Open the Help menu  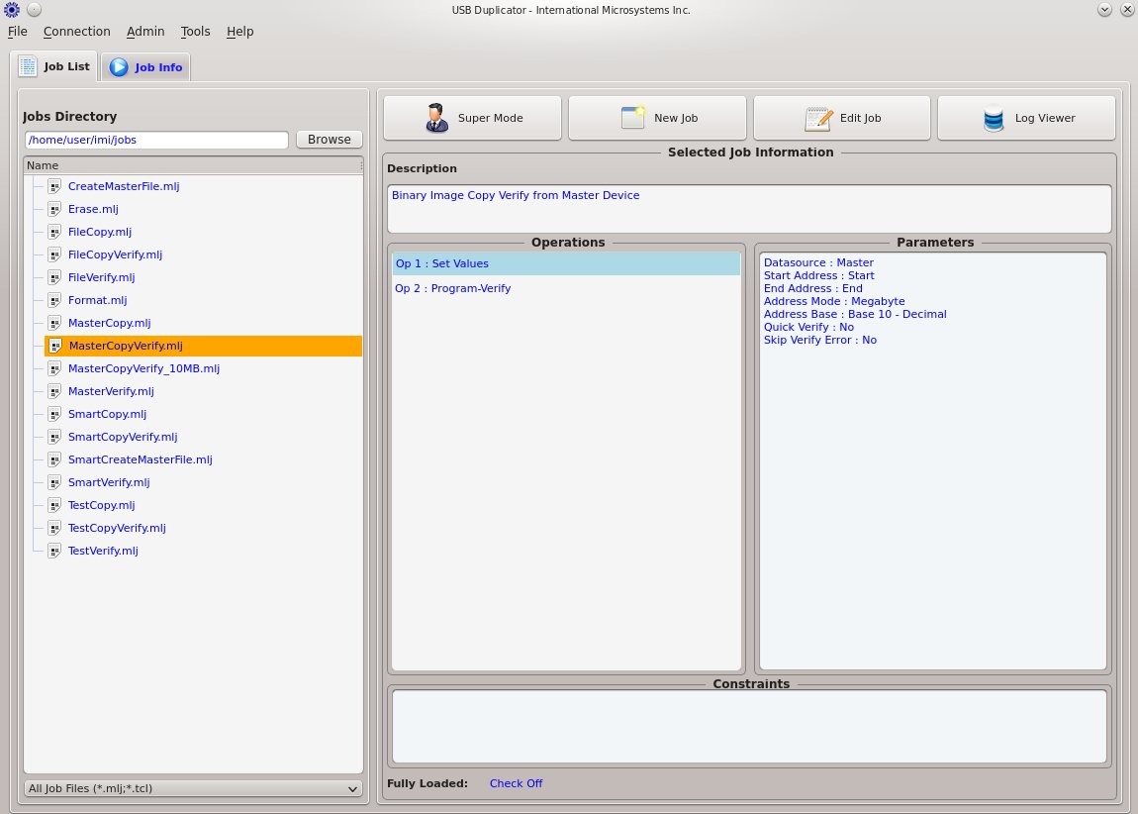[x=240, y=32]
